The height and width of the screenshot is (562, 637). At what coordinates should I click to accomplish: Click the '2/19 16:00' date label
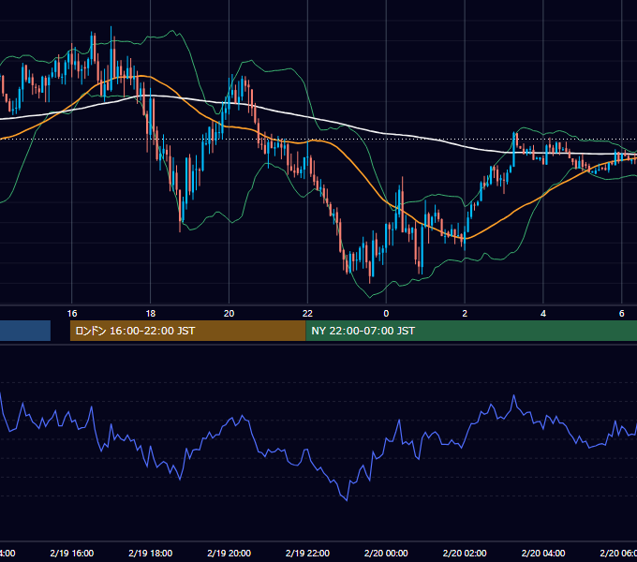[72, 553]
